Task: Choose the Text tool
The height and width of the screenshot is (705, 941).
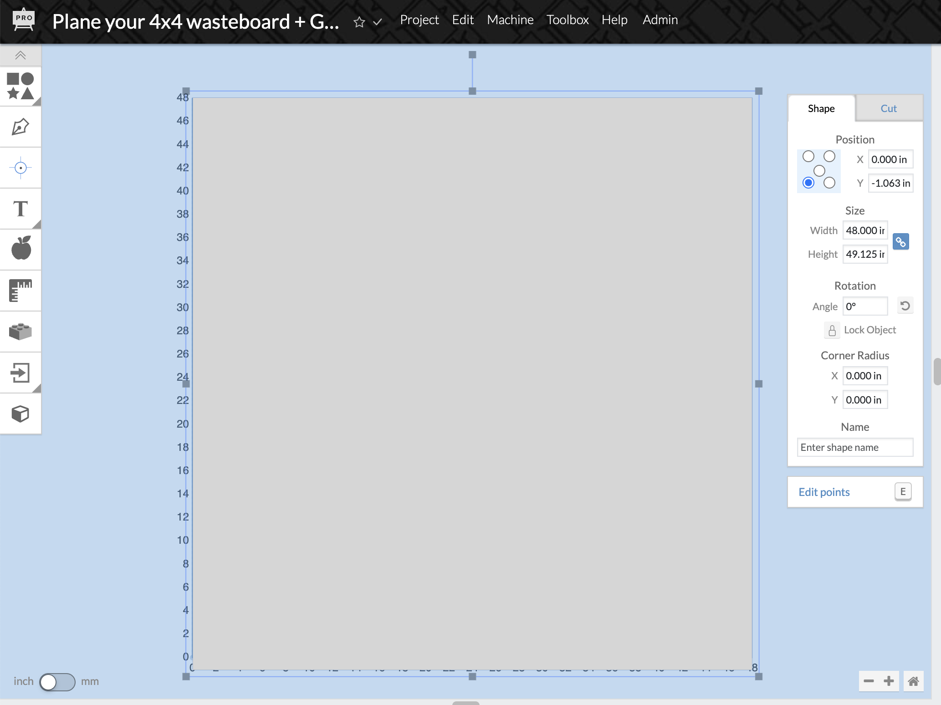Action: pos(20,209)
